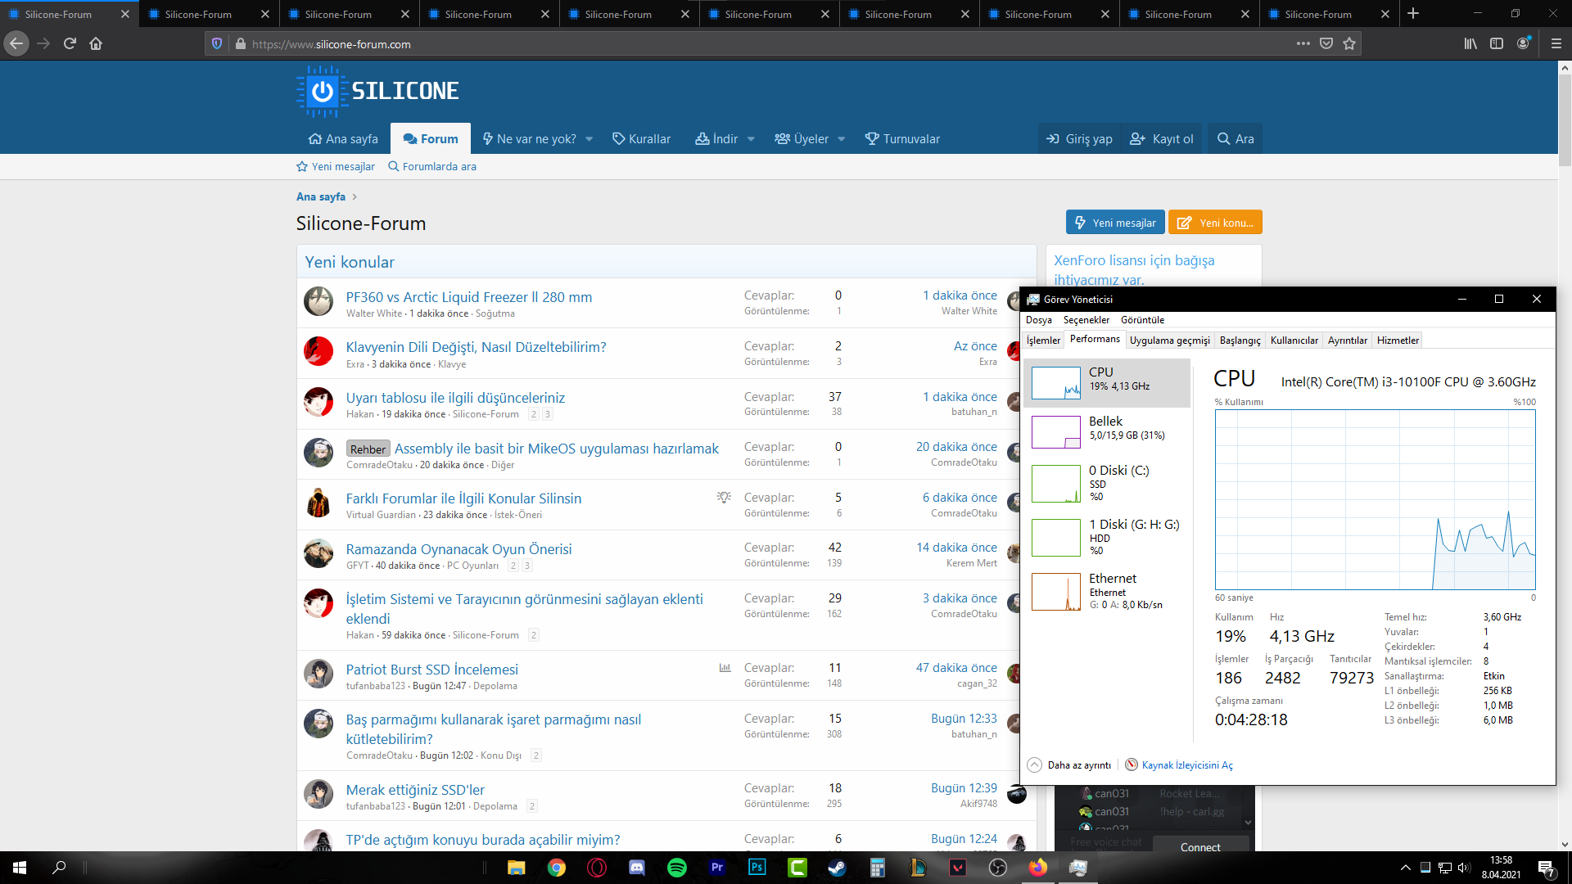Open the Firefox hamburger menu
Image resolution: width=1572 pixels, height=884 pixels.
[x=1556, y=44]
